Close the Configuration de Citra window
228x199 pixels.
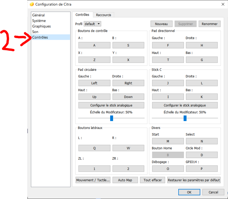222,4
